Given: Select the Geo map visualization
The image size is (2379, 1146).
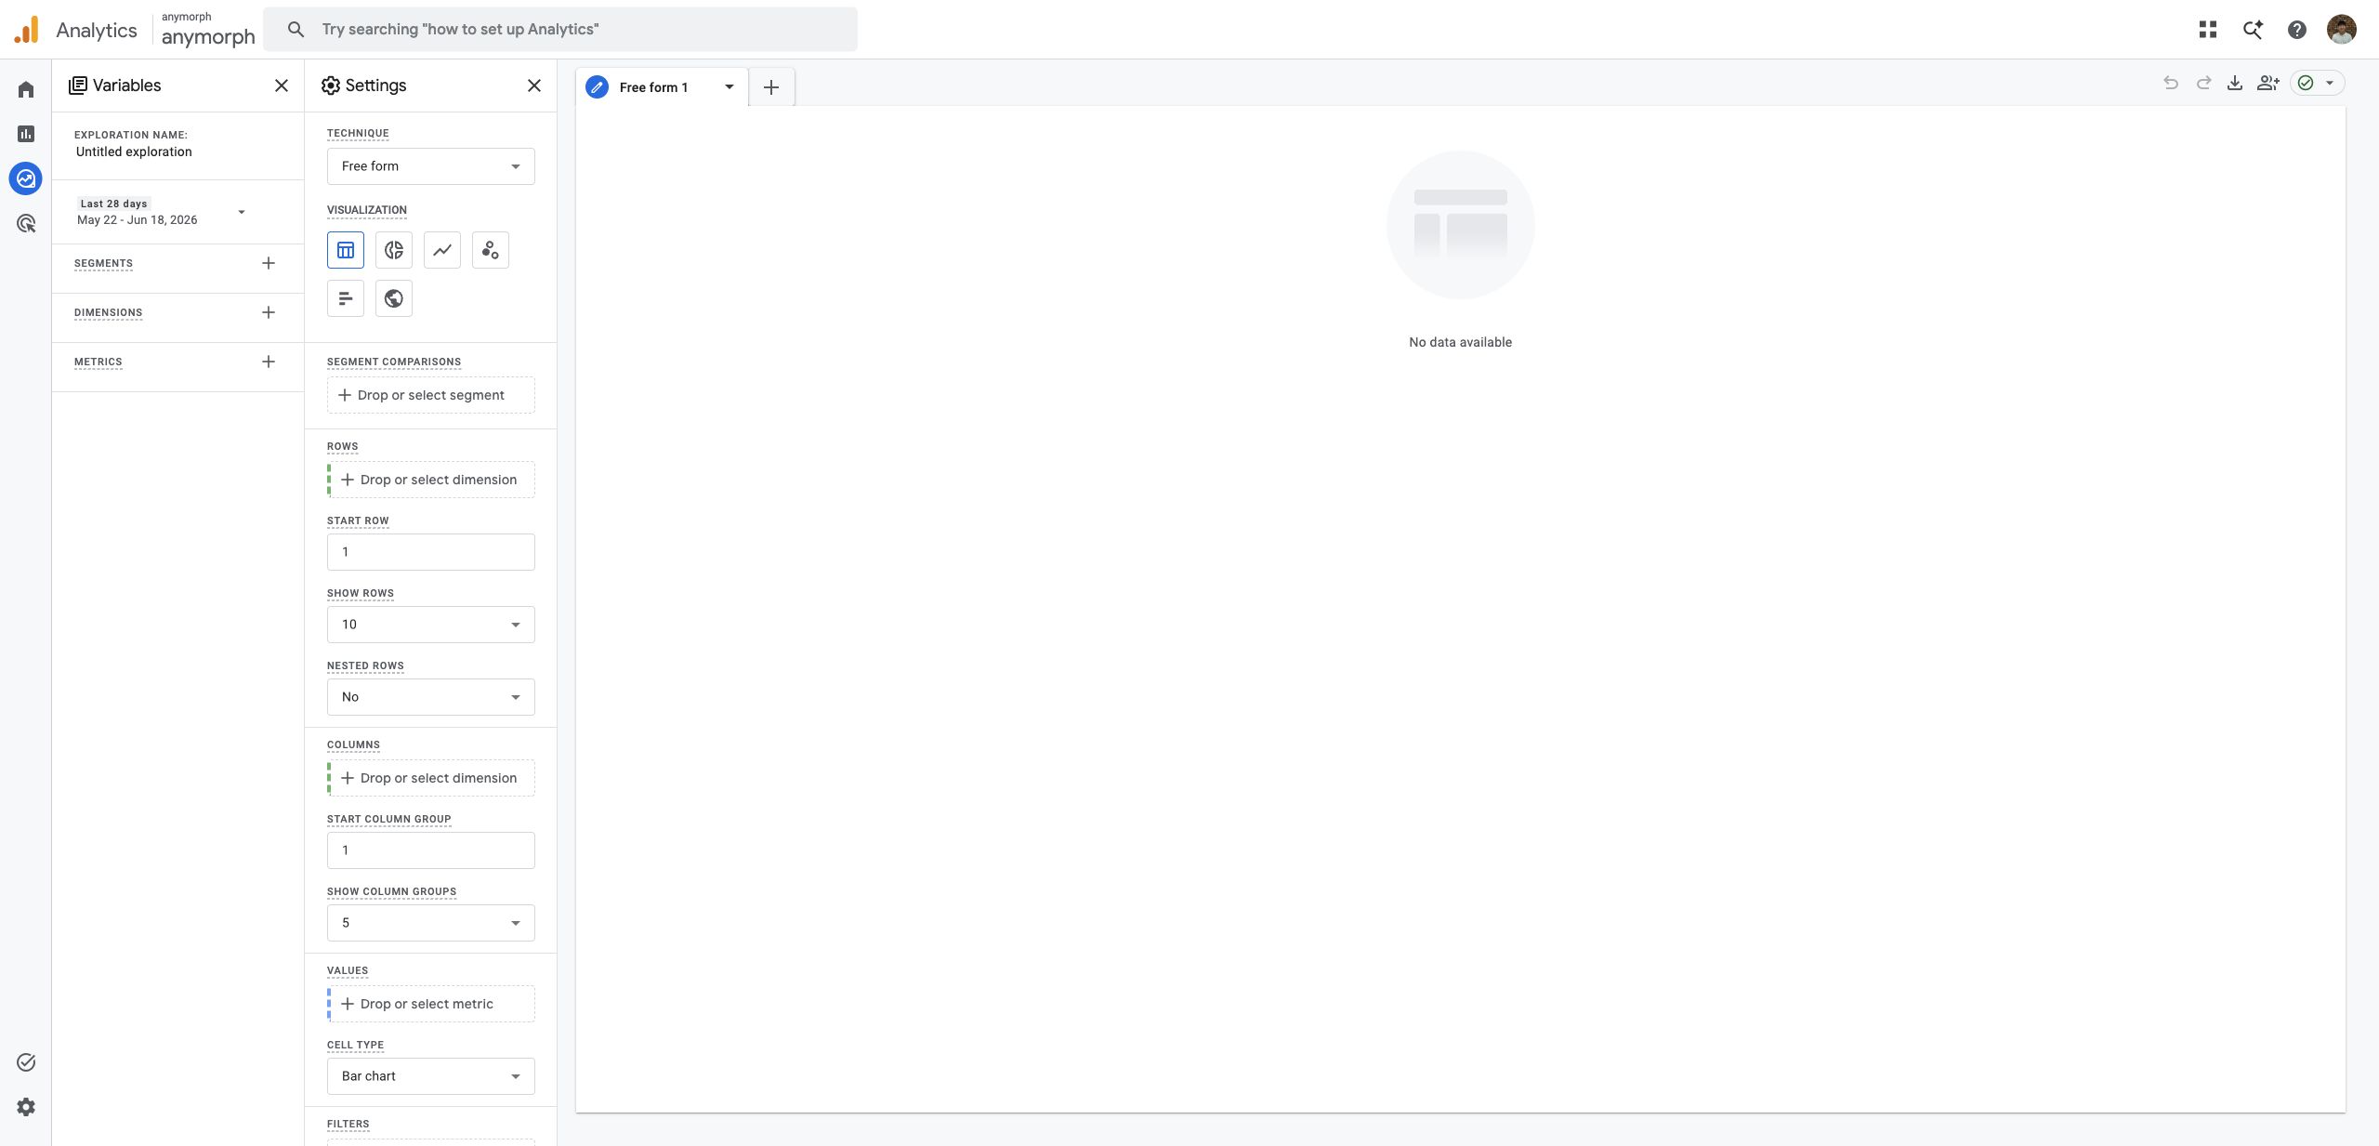Looking at the screenshot, I should tap(394, 298).
